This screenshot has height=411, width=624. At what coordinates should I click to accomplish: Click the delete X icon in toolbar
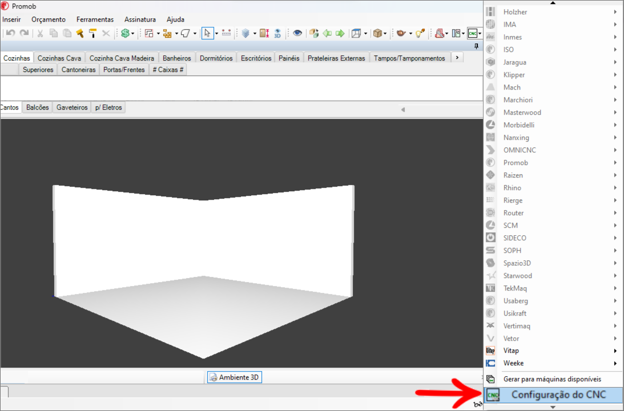pyautogui.click(x=106, y=34)
